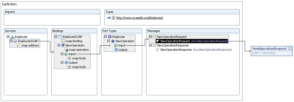Click the NewOperationRequest element box title
The width and height of the screenshot is (294, 102).
point(269,49)
